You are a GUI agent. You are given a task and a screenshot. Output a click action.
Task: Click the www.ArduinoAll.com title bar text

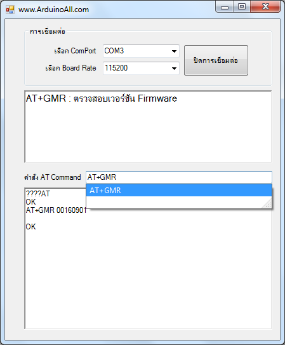pos(53,10)
